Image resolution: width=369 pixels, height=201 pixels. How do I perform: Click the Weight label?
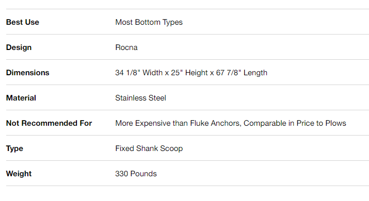click(19, 174)
